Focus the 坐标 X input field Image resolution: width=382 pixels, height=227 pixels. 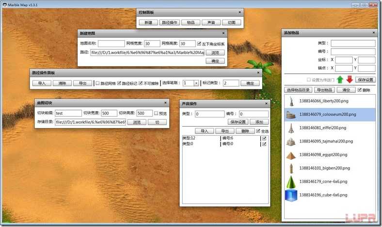(344, 60)
